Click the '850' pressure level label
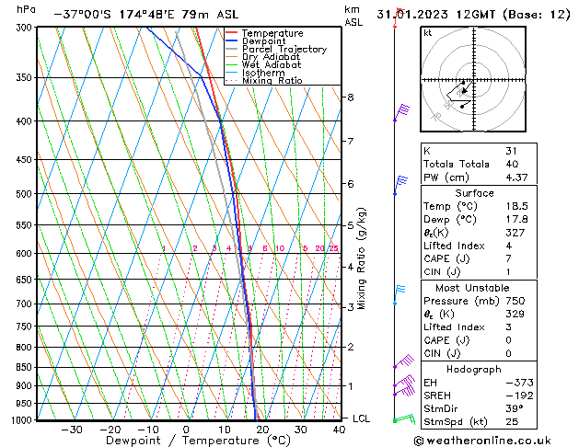The width and height of the screenshot is (579, 447). point(26,367)
